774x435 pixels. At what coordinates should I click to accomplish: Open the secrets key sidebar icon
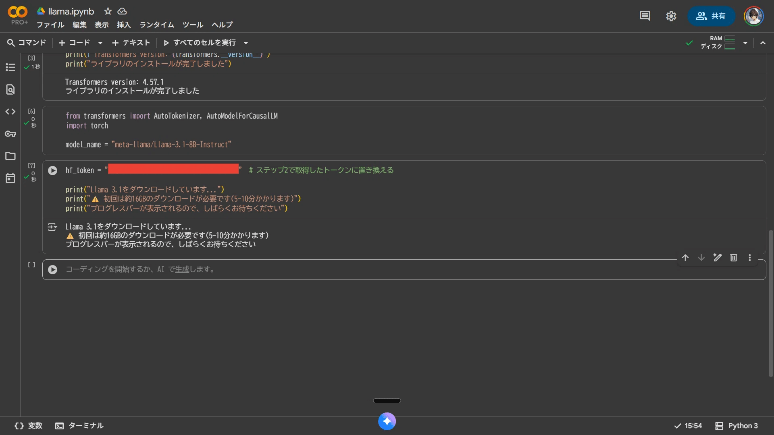(x=10, y=134)
